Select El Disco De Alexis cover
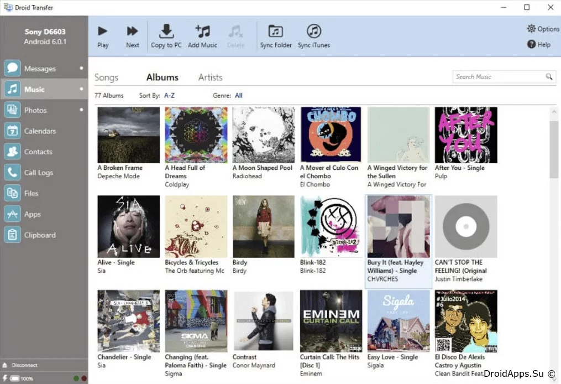This screenshot has height=384, width=561. point(466,321)
